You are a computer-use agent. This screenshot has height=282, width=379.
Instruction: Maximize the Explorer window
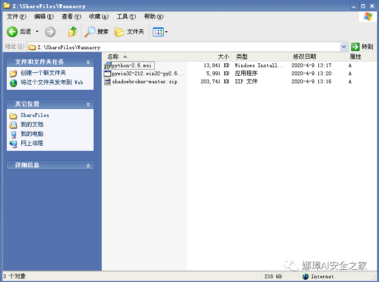tap(363, 6)
